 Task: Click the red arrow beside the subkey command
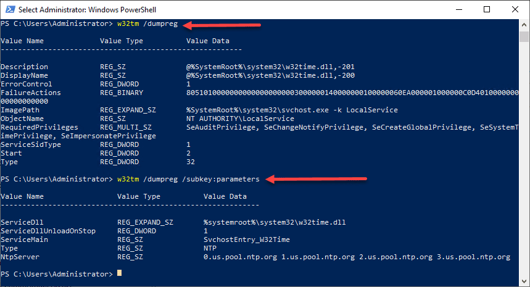[x=318, y=180]
